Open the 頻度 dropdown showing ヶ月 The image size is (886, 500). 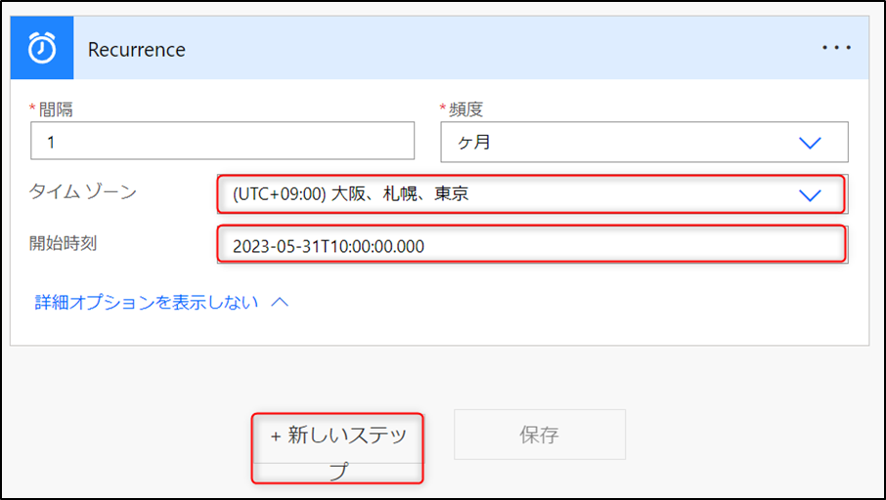point(644,142)
